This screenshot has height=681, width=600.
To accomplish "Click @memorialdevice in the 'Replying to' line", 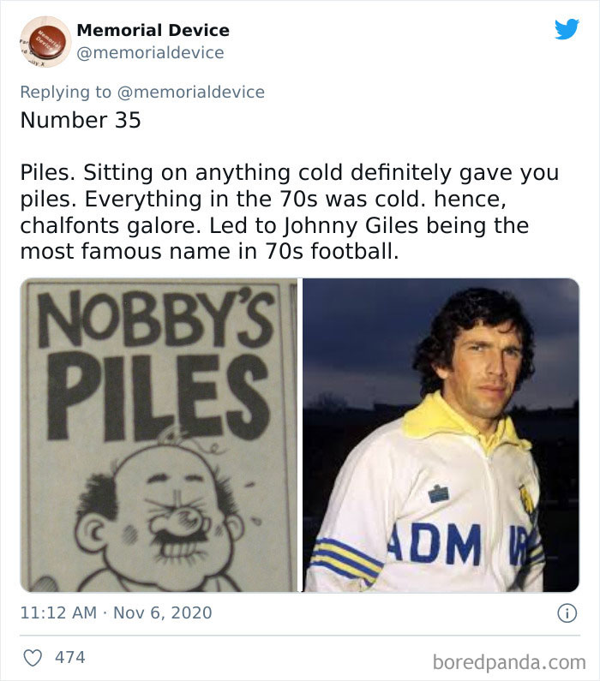I will (x=196, y=92).
